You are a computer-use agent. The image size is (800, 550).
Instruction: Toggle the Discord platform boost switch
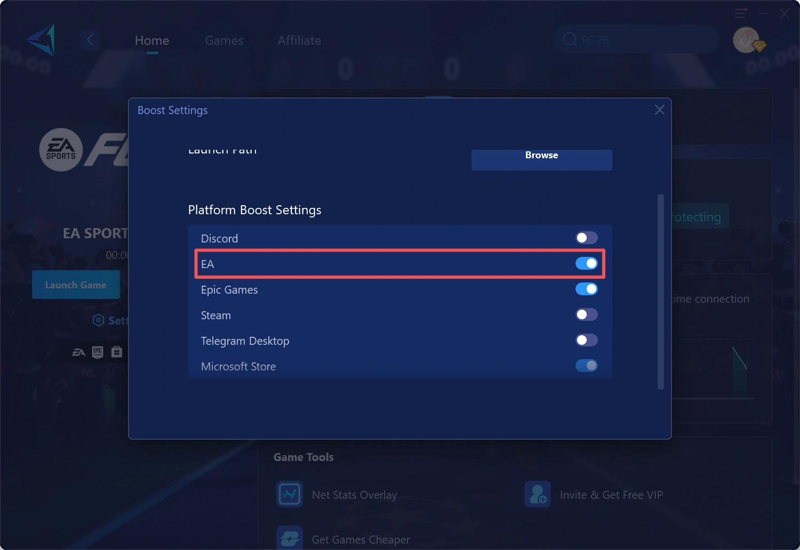(x=586, y=238)
